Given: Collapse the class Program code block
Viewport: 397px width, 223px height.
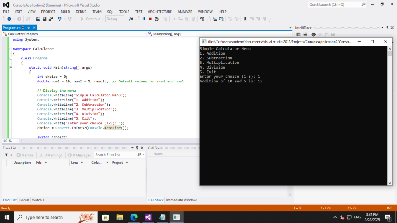Looking at the screenshot, I should click(11, 58).
